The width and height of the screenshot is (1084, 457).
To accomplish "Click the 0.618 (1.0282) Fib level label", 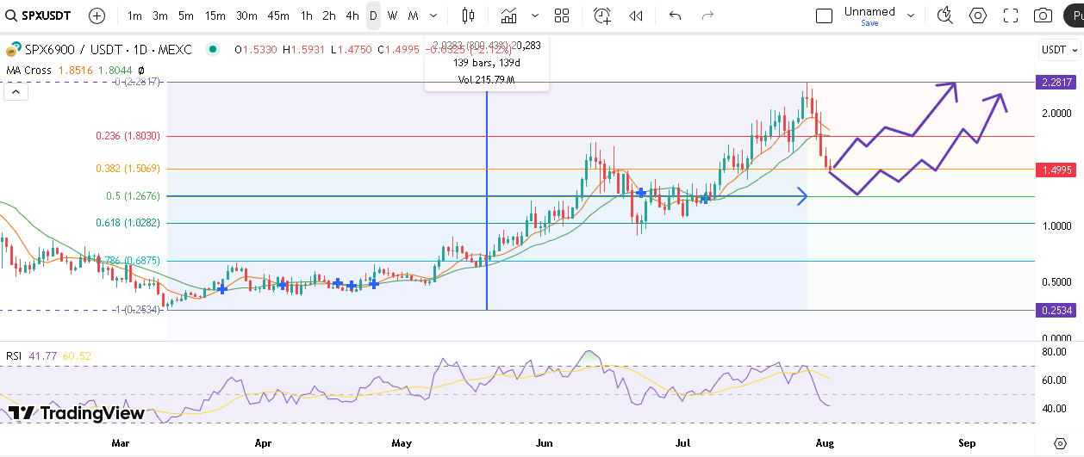I will pos(128,223).
